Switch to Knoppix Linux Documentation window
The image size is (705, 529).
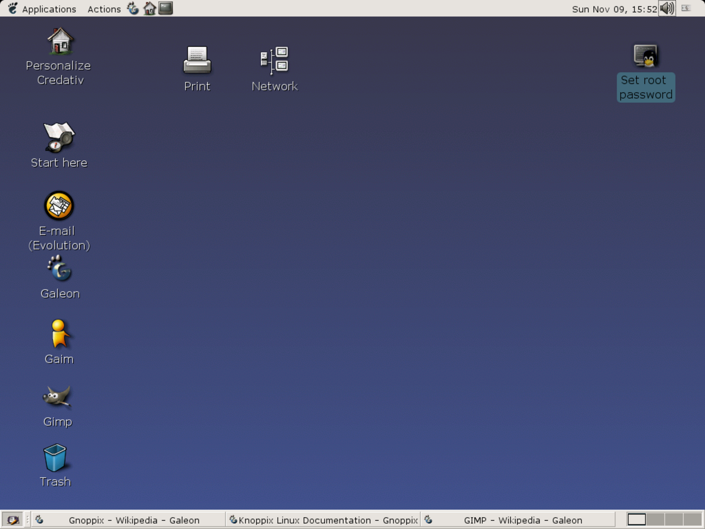click(323, 520)
